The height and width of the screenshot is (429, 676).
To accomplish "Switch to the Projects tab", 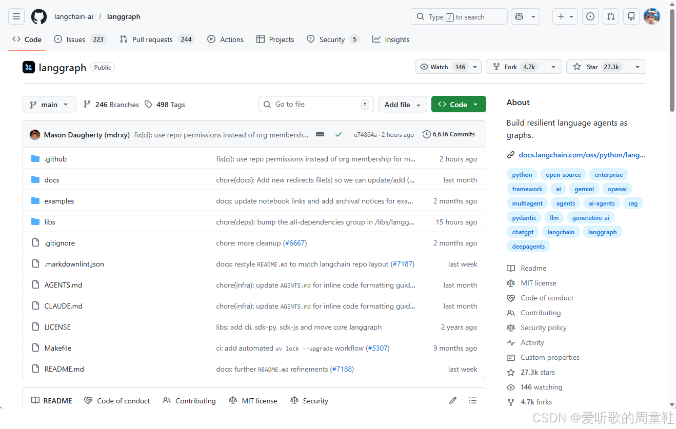I will pos(275,39).
